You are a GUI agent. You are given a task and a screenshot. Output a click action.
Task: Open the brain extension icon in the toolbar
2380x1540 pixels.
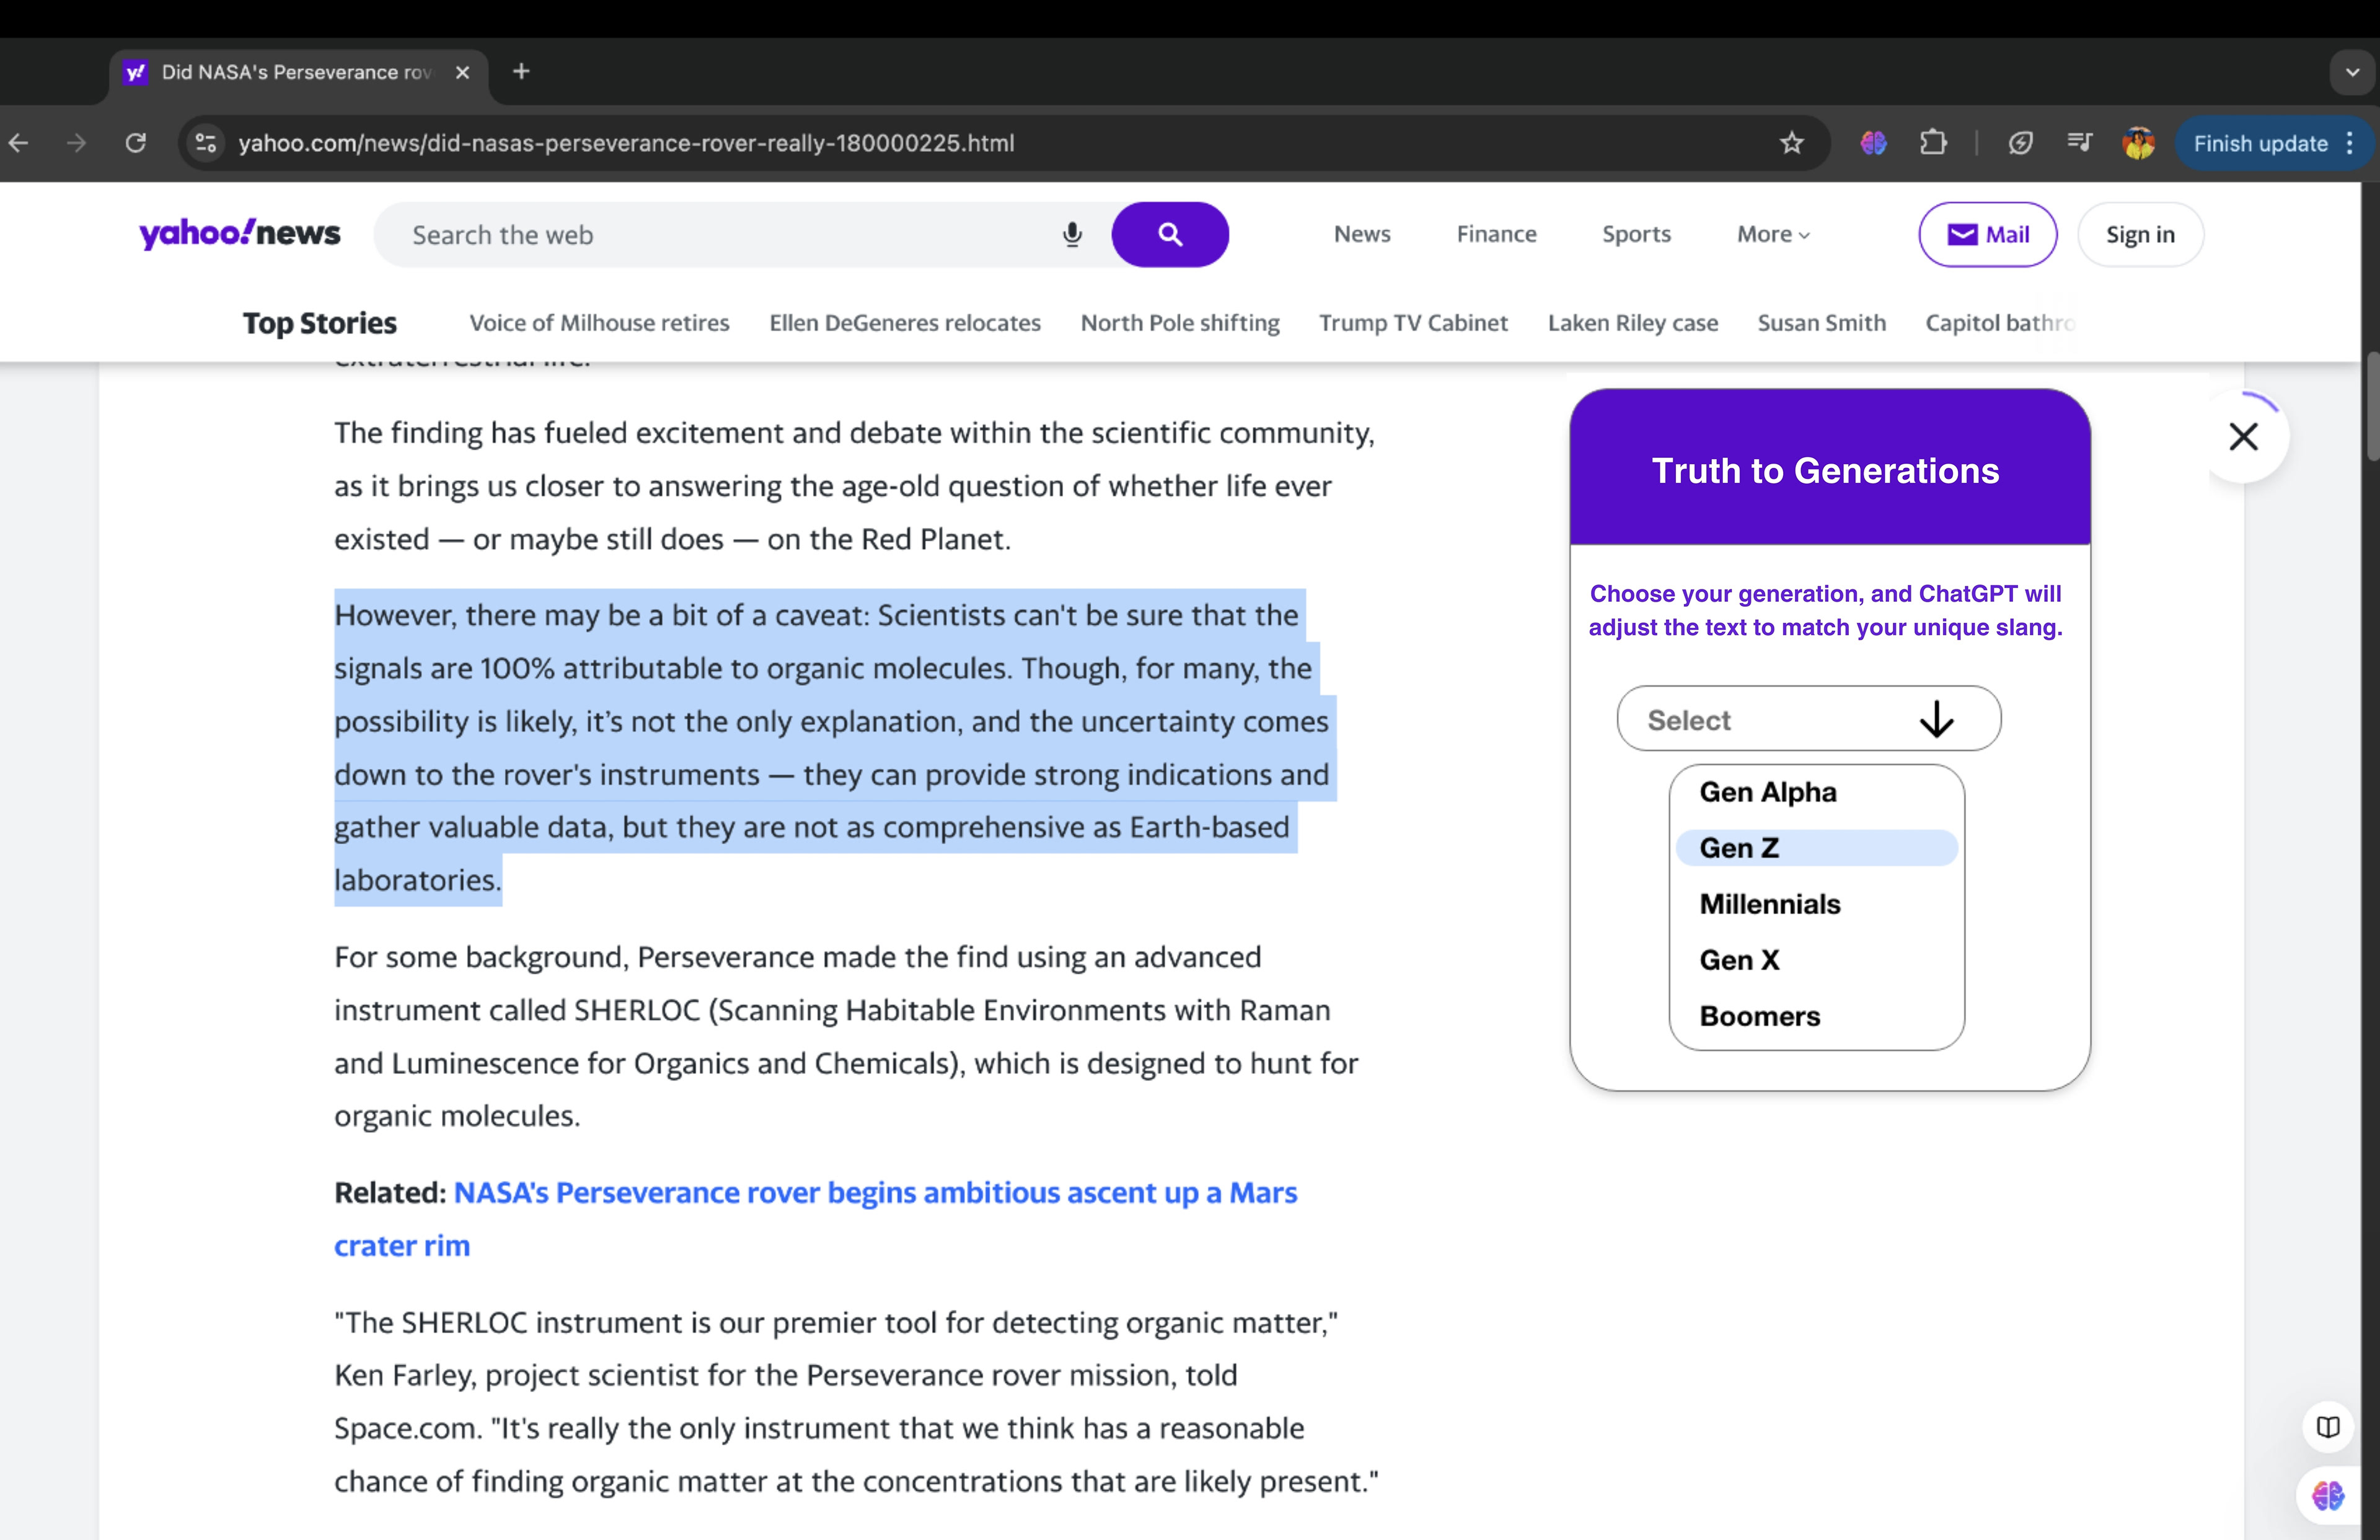tap(1873, 143)
